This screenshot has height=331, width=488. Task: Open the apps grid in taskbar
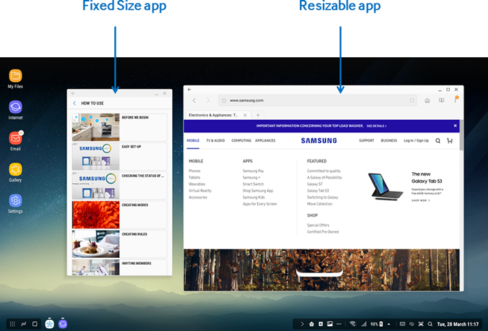pos(13,324)
